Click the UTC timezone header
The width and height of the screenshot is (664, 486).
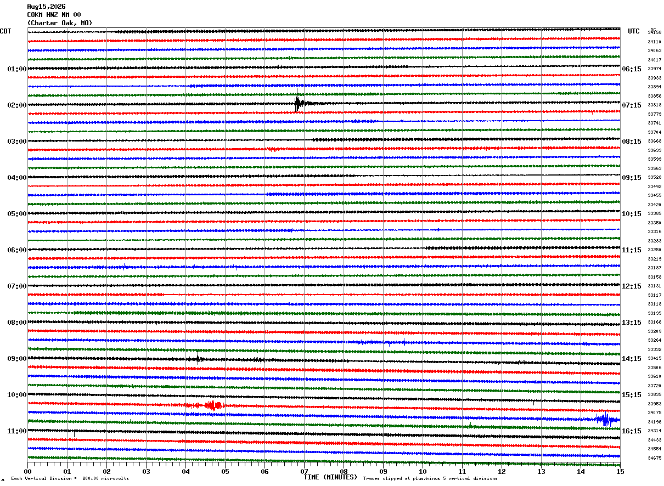pos(634,31)
